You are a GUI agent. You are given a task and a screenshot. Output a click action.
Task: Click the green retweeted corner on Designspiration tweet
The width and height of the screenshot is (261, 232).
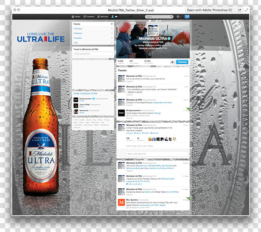188,109
